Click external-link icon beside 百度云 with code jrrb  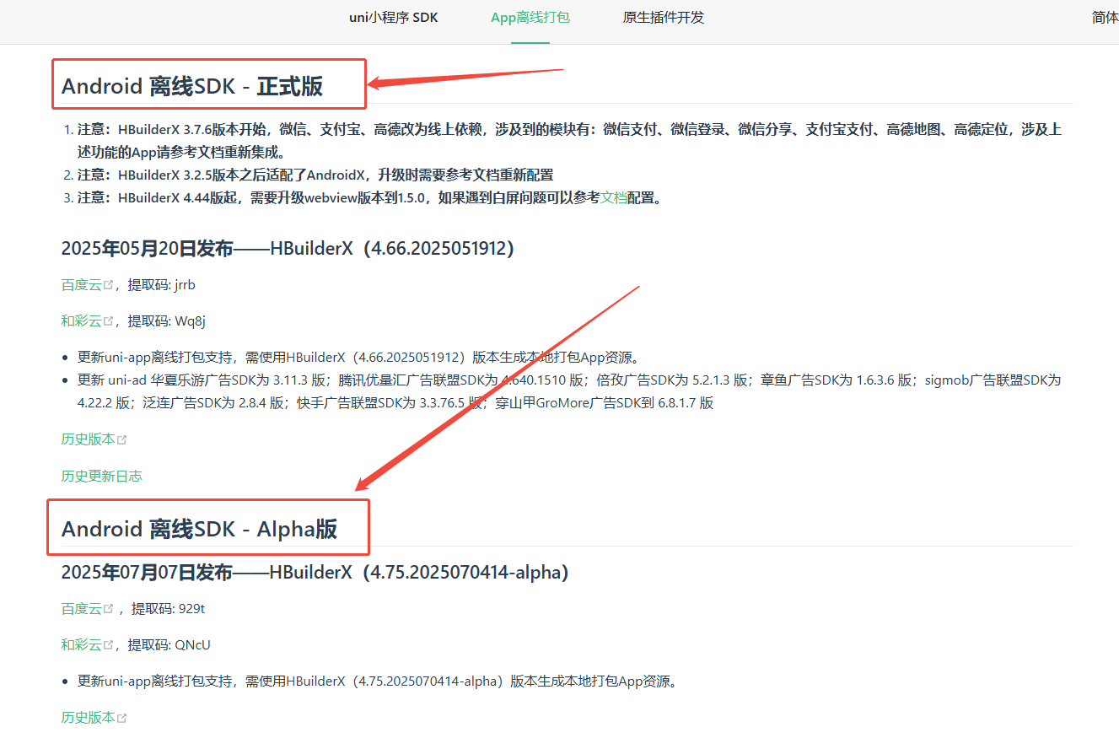[x=109, y=286]
